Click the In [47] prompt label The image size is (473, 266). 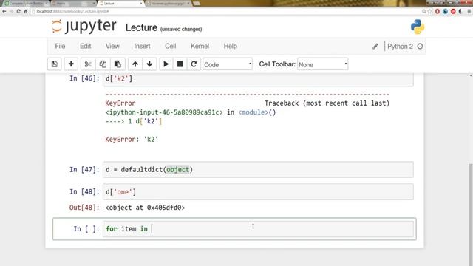pyautogui.click(x=84, y=169)
